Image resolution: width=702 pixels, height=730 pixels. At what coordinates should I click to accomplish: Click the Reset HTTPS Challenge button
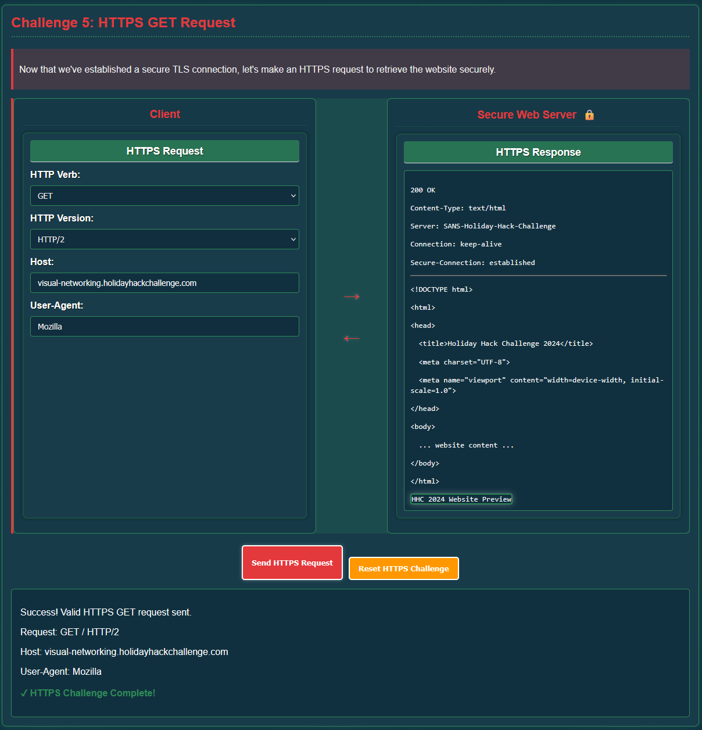pos(403,568)
